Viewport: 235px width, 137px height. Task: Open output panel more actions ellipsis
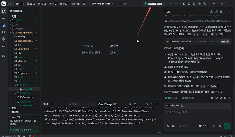140,104
